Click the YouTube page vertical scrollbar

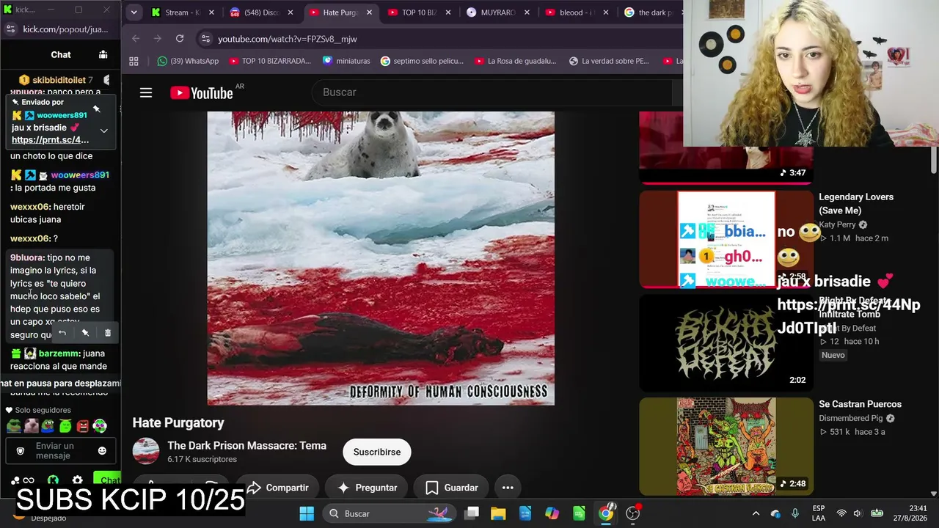[934, 160]
